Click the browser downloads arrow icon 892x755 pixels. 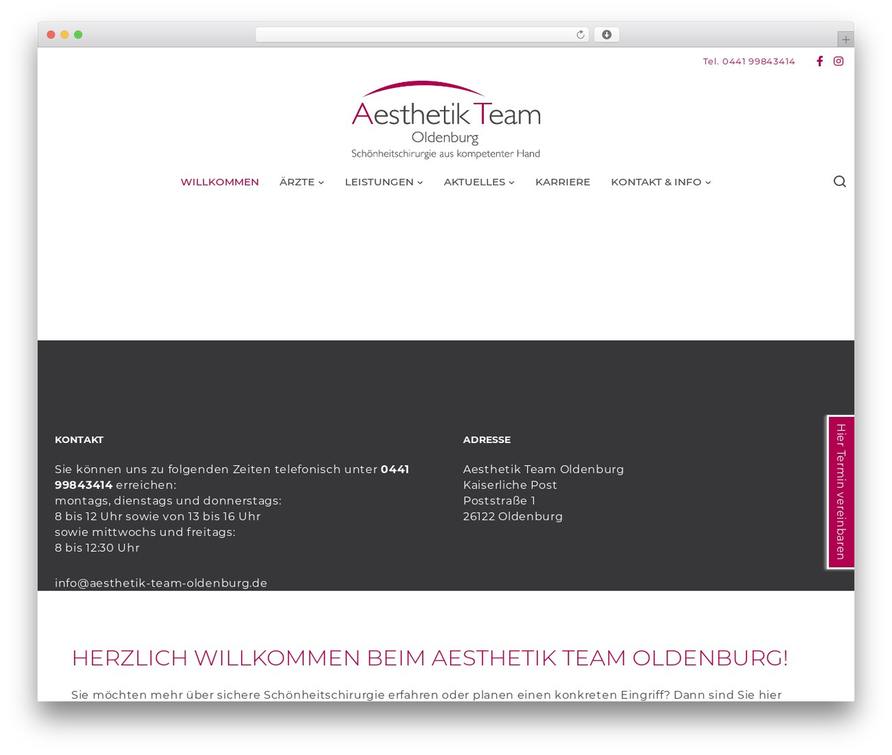(606, 35)
